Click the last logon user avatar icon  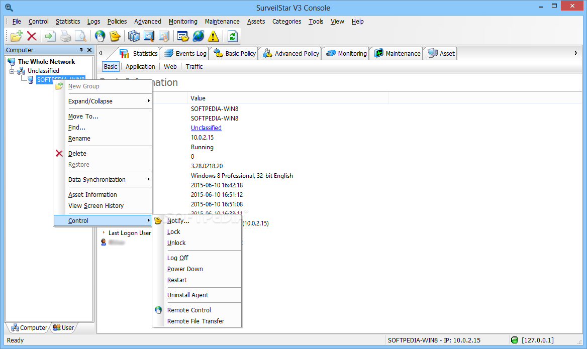104,243
